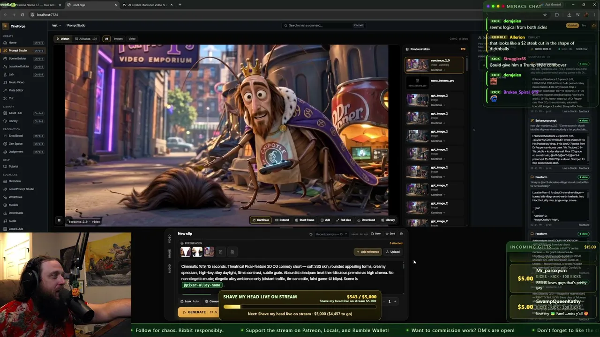Image resolution: width=600 pixels, height=337 pixels.
Task: Open Home in the CineForge sidebar
Action: tap(23, 43)
